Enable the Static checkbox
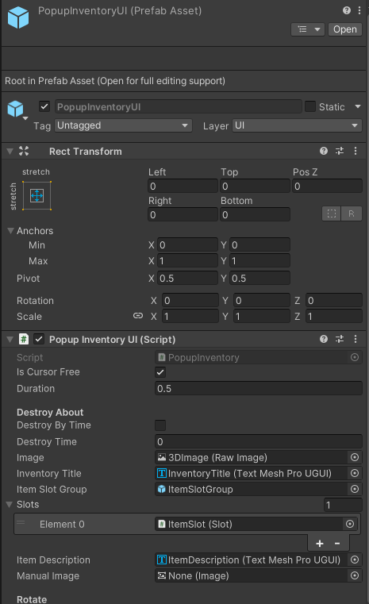369x604 pixels. [310, 106]
